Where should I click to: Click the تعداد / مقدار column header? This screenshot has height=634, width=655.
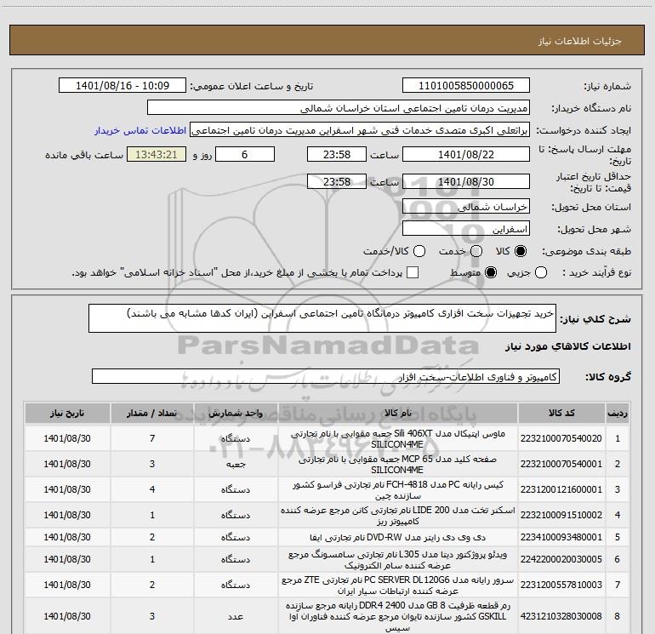tap(152, 413)
